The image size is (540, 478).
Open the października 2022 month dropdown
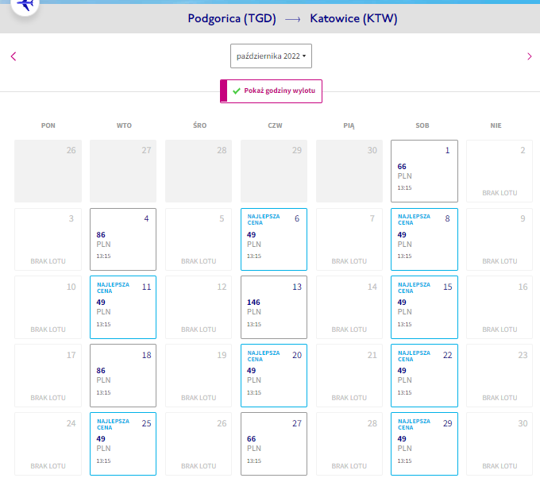[271, 56]
